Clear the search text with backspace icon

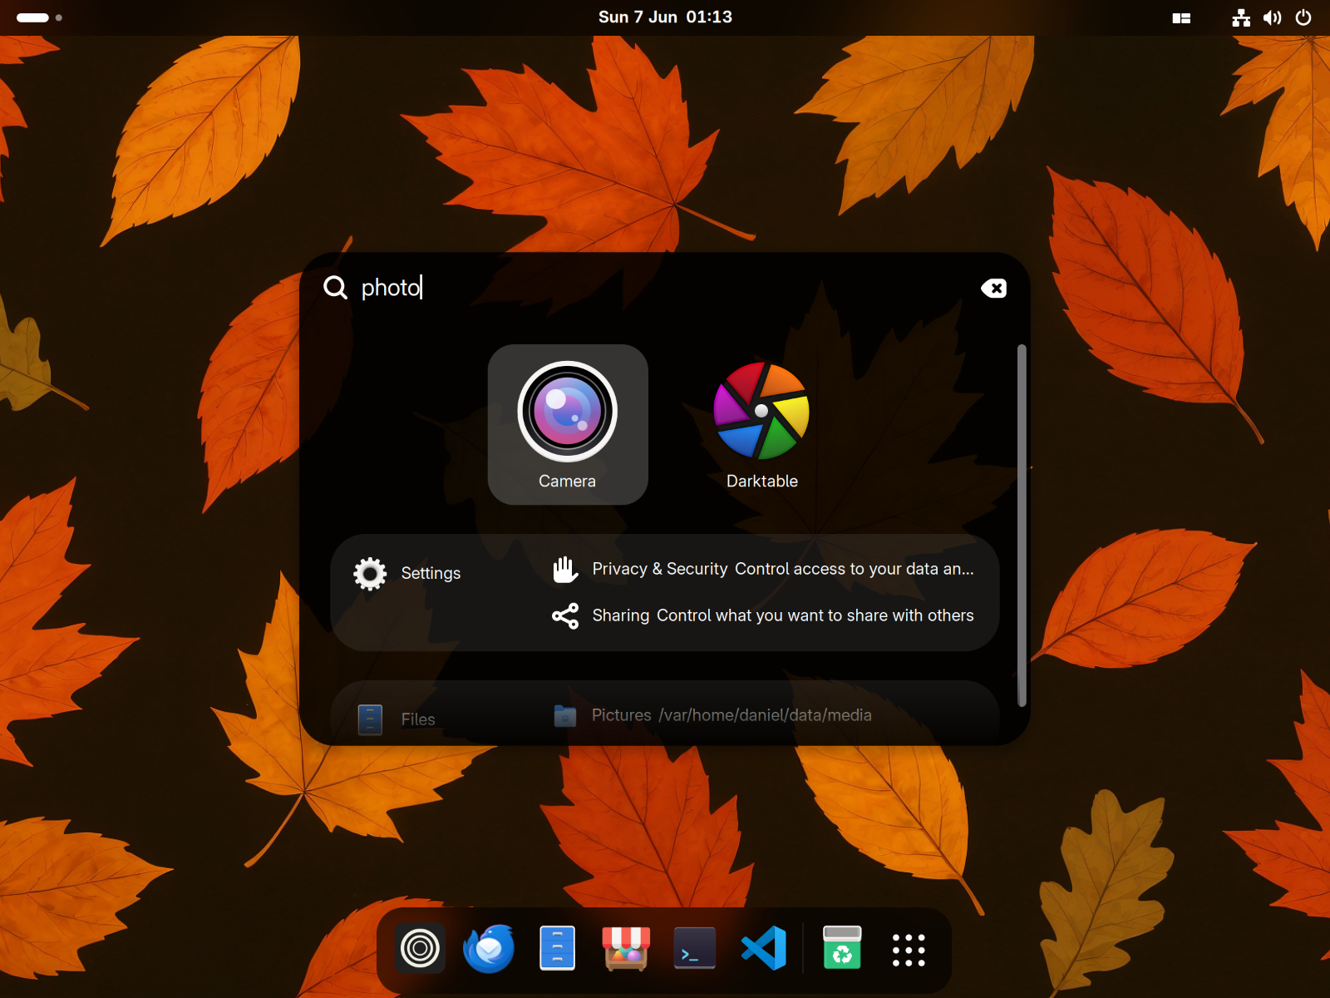[x=993, y=288]
